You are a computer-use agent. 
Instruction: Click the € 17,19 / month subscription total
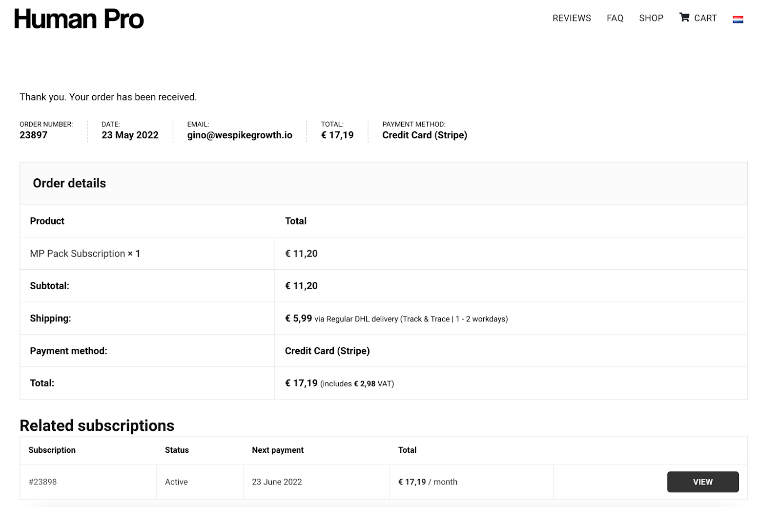coord(428,482)
